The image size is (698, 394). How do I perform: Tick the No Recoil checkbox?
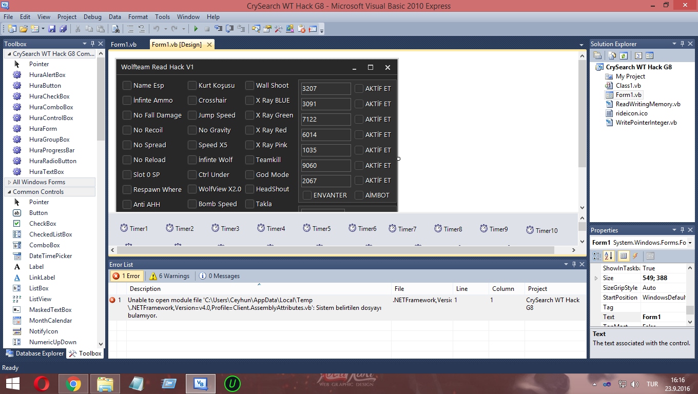pyautogui.click(x=127, y=130)
